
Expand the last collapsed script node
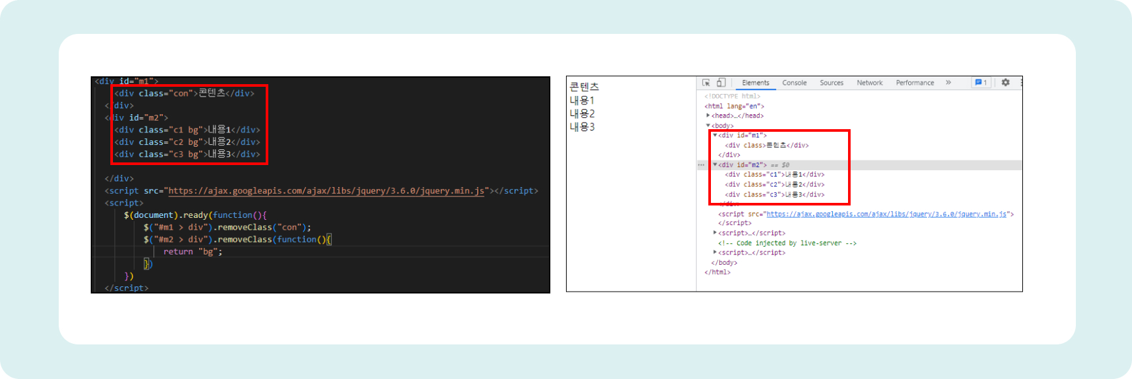tap(715, 252)
